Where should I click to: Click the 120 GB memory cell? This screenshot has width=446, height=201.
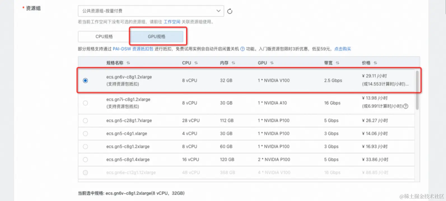tap(227, 160)
